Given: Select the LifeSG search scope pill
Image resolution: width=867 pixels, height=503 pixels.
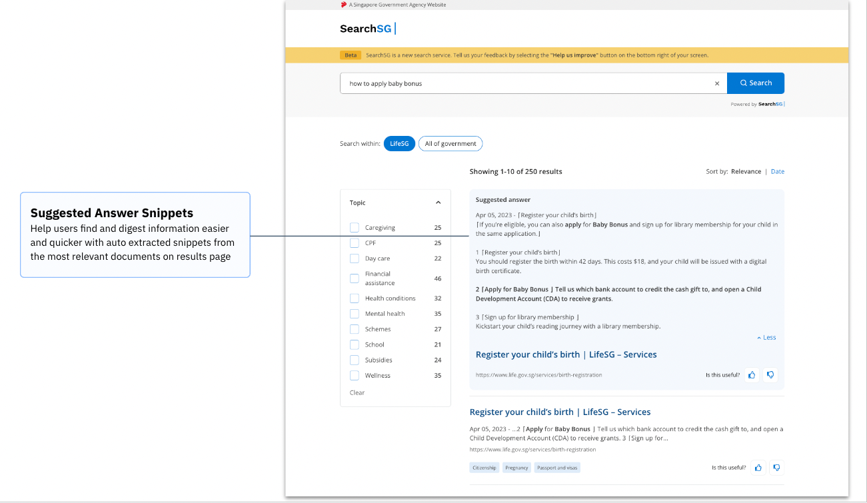Looking at the screenshot, I should tap(399, 143).
